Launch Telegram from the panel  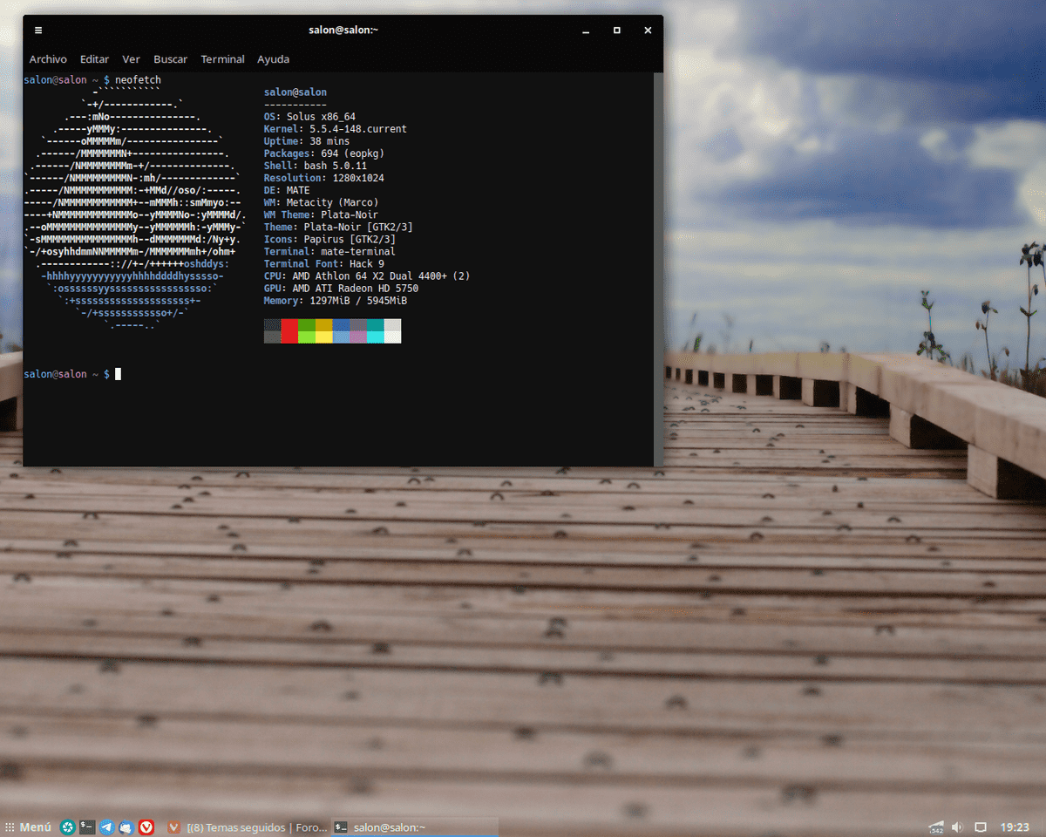(x=106, y=827)
